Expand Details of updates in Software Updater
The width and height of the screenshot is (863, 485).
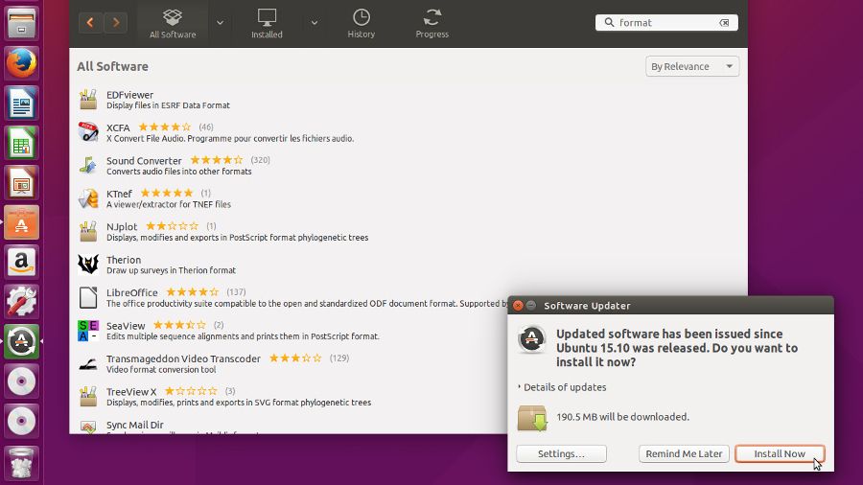(562, 387)
